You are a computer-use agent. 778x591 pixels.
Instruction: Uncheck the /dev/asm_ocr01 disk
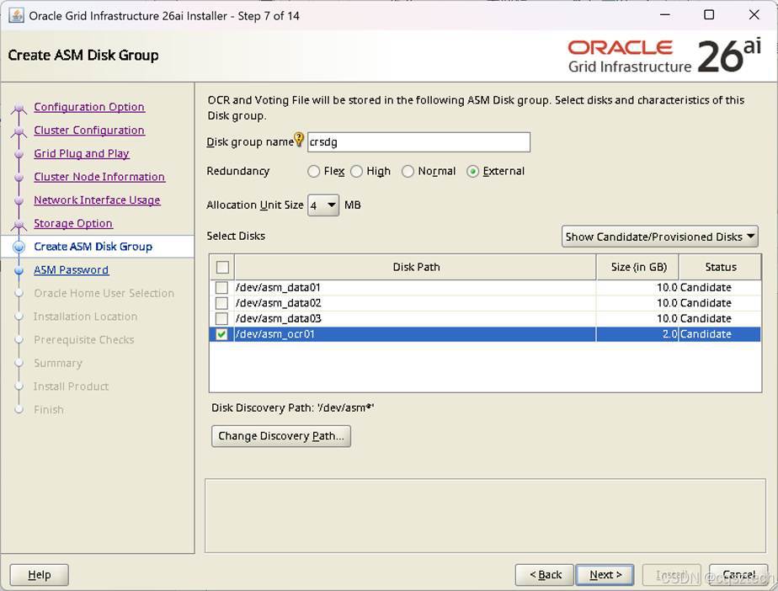click(x=221, y=334)
